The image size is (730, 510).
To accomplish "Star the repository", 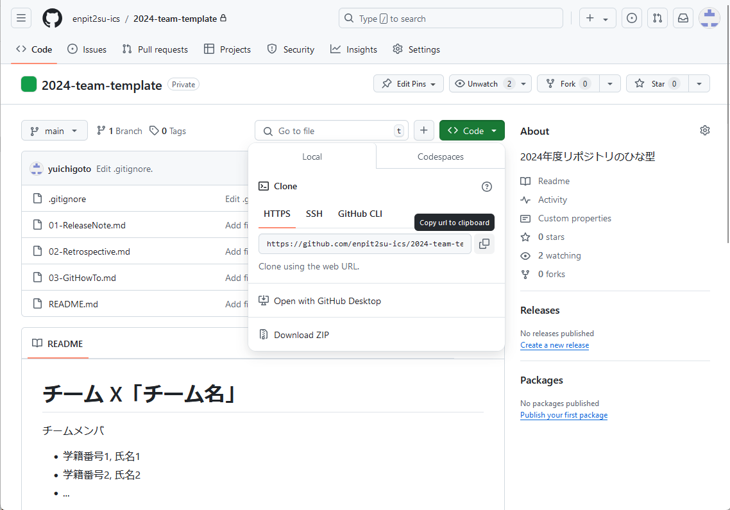I will coord(658,84).
